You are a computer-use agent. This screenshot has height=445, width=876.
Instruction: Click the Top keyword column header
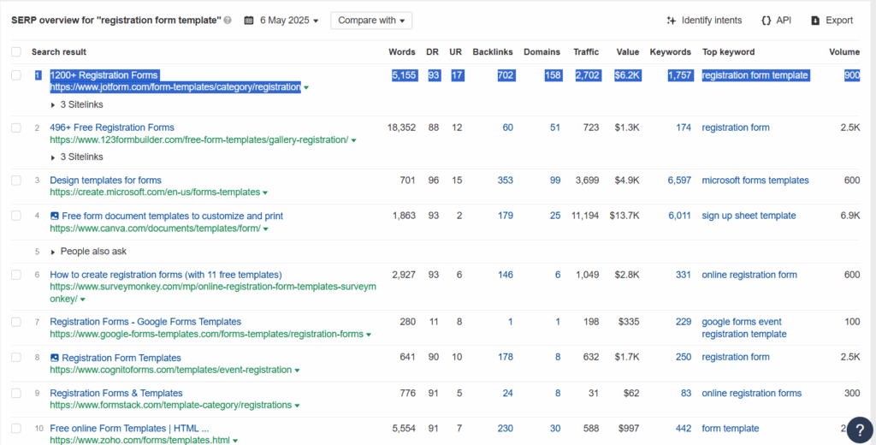(x=729, y=52)
